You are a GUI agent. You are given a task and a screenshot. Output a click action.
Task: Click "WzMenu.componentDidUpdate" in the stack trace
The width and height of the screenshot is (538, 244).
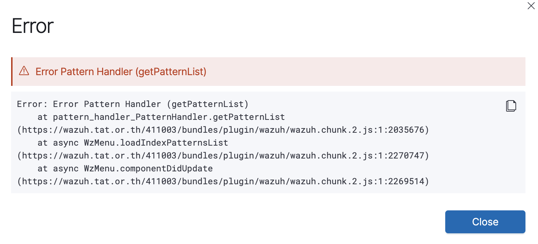point(148,169)
